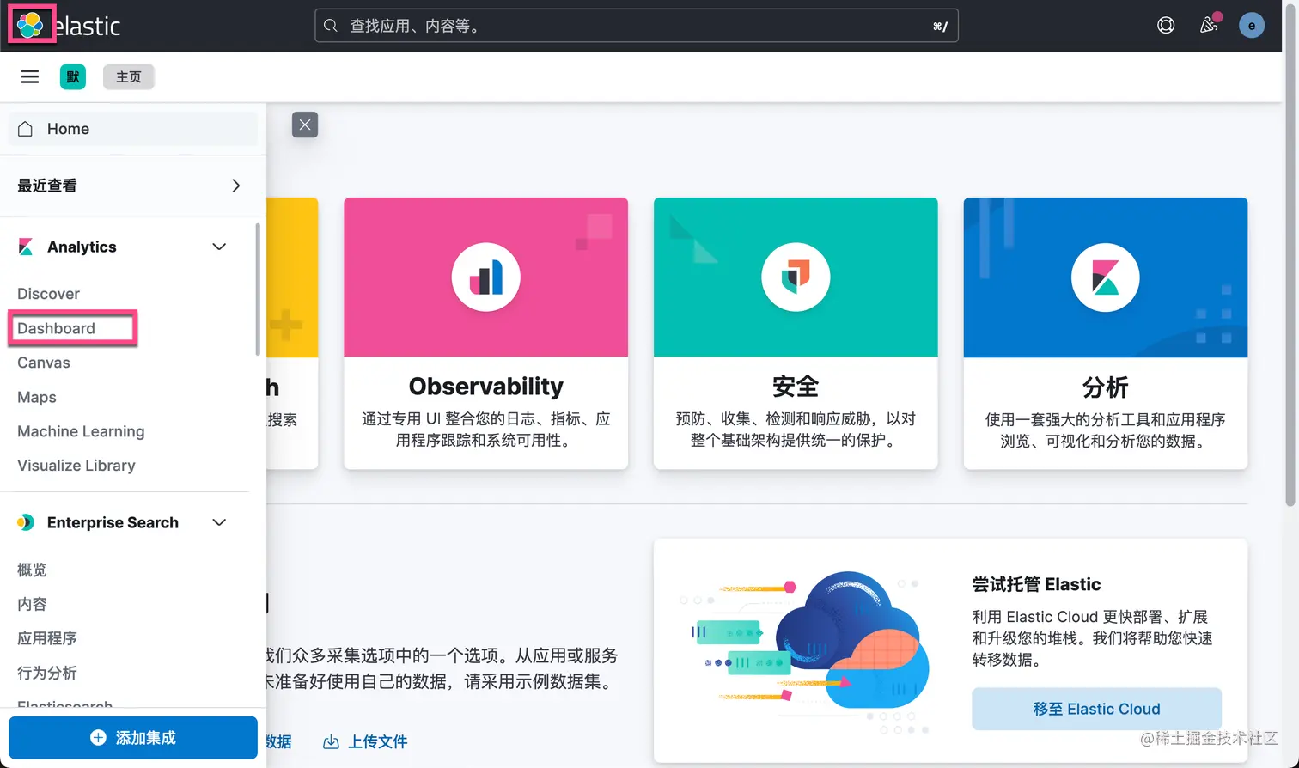Screen dimensions: 1299x768
Task: Open the Observability solution card title
Action: tap(486, 387)
